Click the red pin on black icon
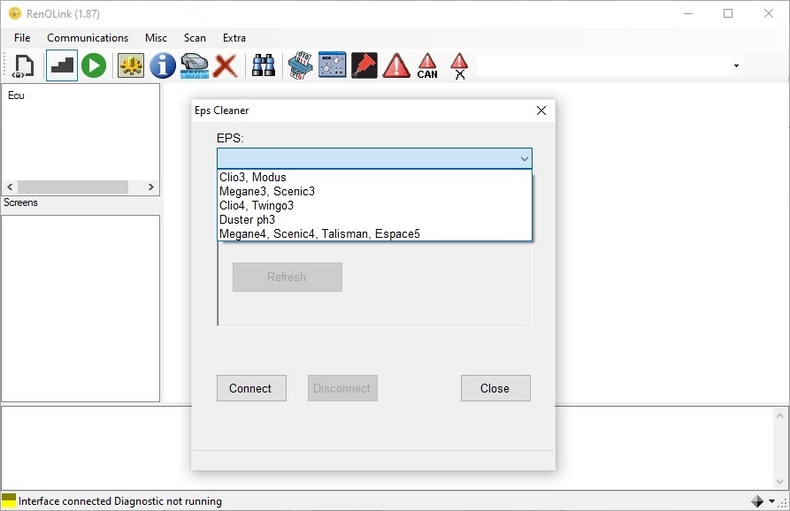 pos(364,65)
